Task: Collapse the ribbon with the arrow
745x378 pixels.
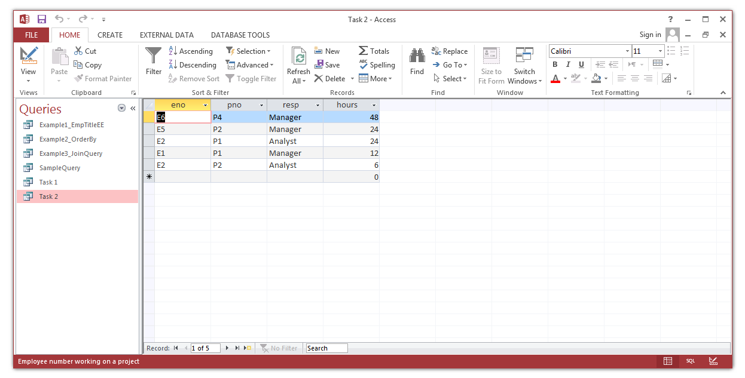Action: [x=723, y=93]
